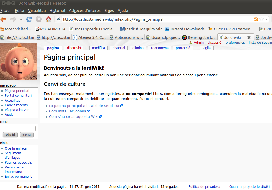Image resolution: width=272 pixels, height=190 pixels.
Task: Click the reload page icon
Action: 29,19
